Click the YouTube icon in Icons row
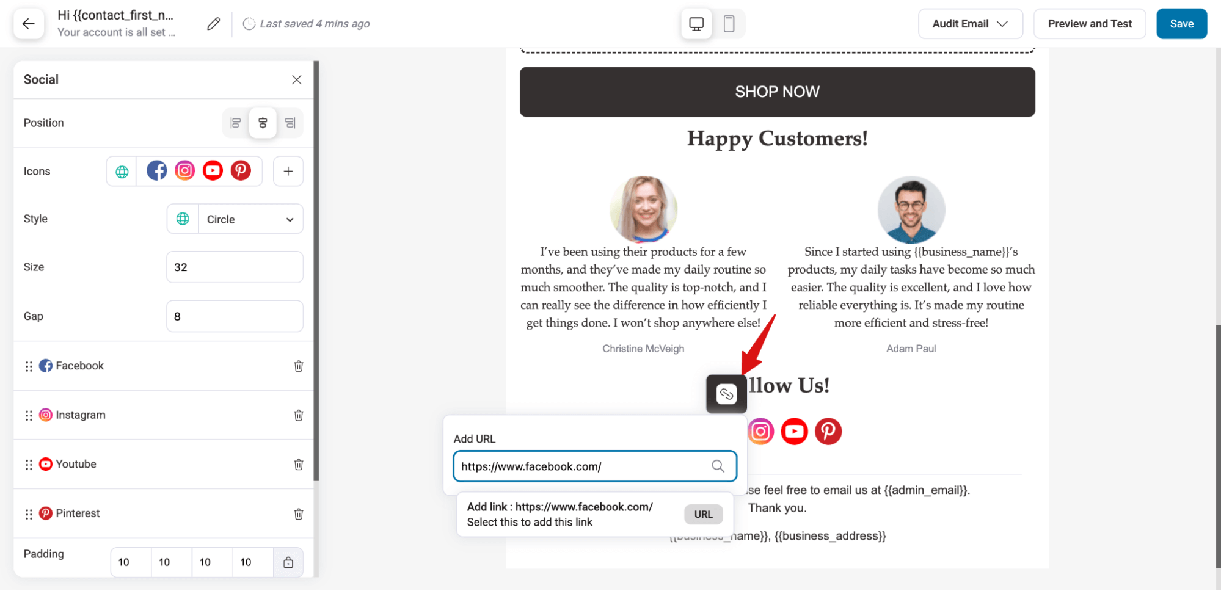This screenshot has width=1221, height=591. (213, 171)
